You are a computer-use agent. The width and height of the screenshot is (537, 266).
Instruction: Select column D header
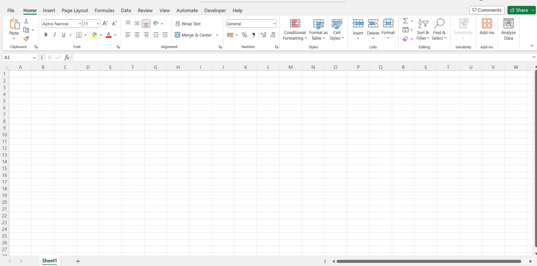coord(88,67)
